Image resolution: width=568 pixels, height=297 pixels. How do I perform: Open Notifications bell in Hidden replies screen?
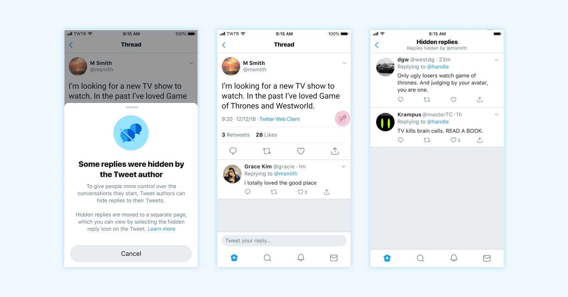coord(454,258)
